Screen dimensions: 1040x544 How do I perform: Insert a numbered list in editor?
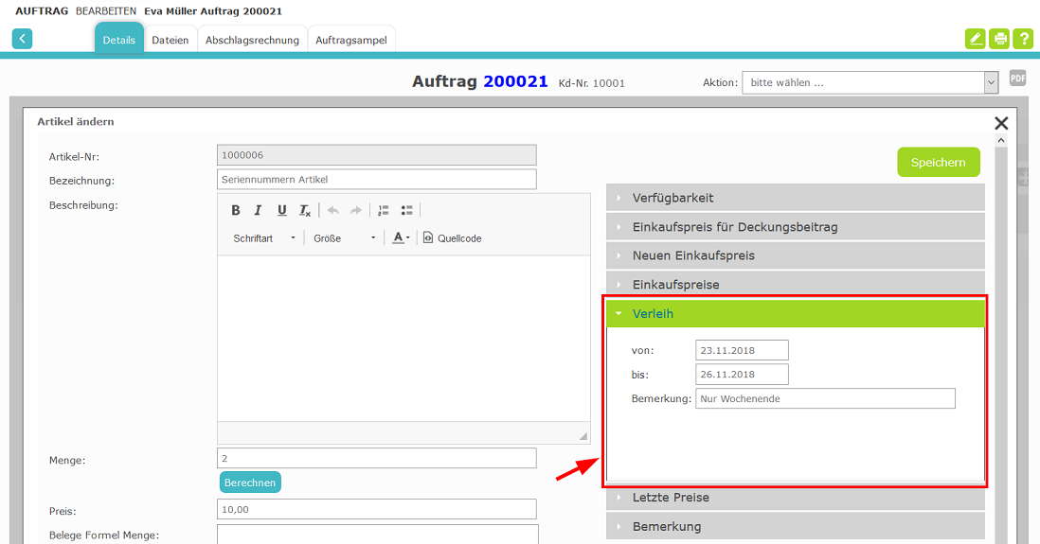click(x=384, y=210)
